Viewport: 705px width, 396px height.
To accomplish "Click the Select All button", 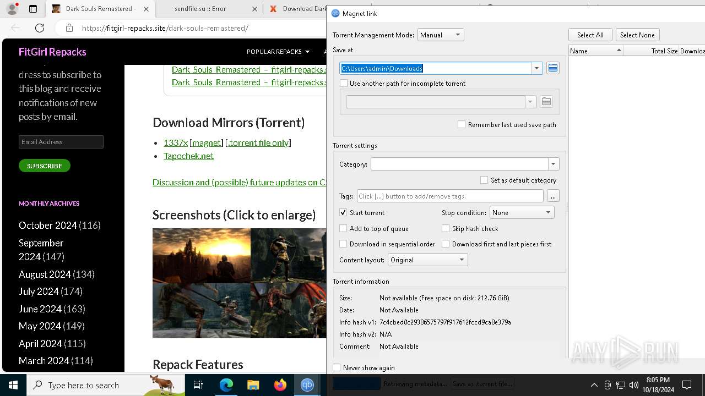I will point(590,35).
